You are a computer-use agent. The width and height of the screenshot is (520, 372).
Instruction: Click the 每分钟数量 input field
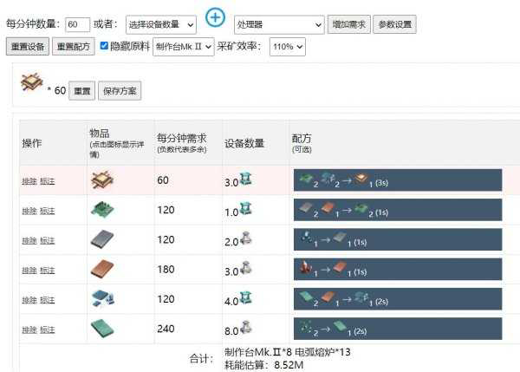(77, 24)
